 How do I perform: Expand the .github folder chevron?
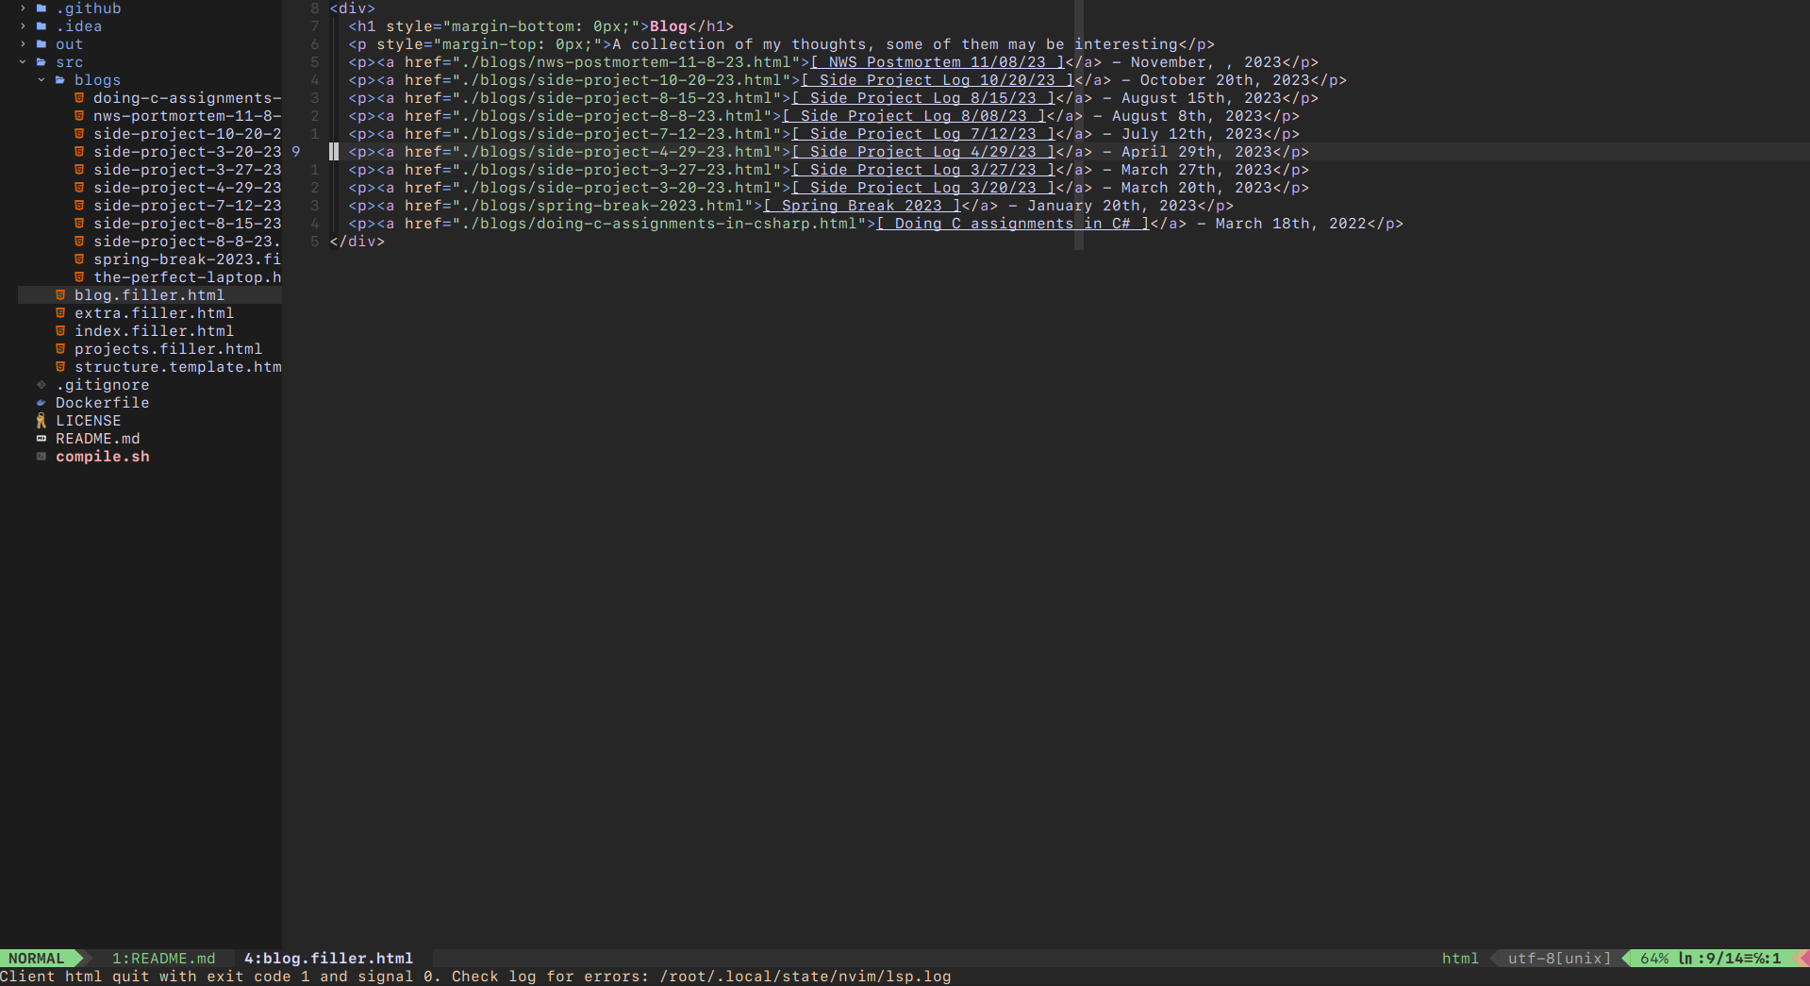pos(23,8)
